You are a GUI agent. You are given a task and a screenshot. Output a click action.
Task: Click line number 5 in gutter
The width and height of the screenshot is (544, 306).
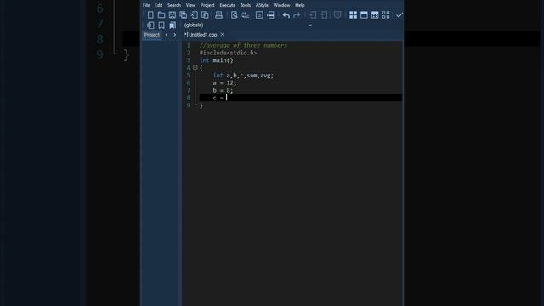[189, 76]
